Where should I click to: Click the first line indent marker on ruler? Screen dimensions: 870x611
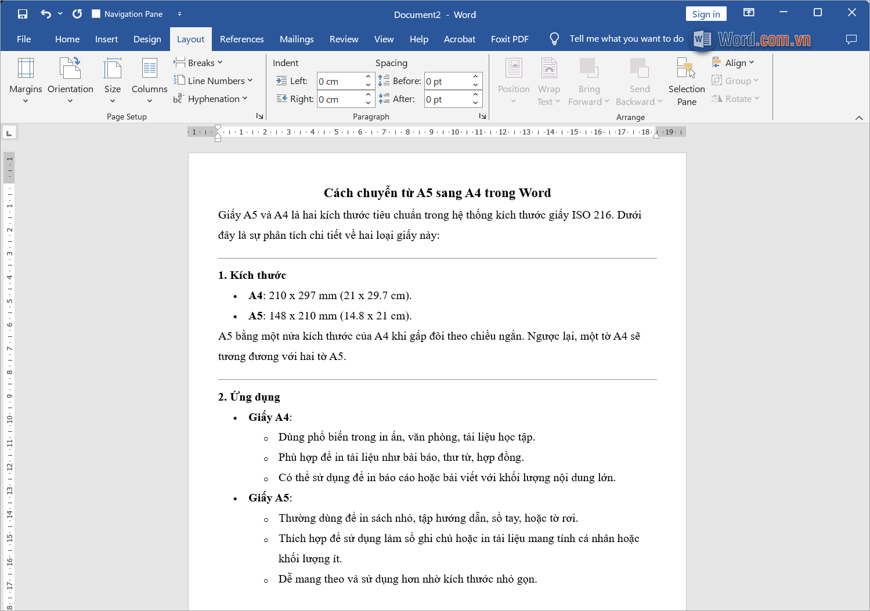pyautogui.click(x=218, y=128)
